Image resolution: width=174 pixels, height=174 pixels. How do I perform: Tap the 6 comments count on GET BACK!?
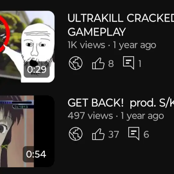(x=146, y=134)
